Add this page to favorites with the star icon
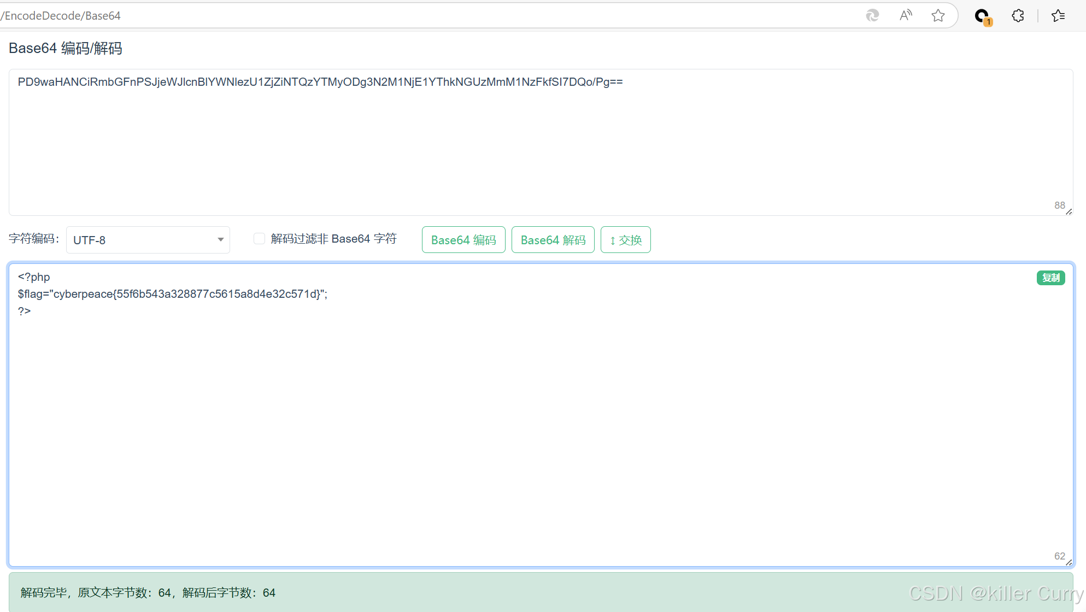Image resolution: width=1086 pixels, height=612 pixels. (938, 15)
